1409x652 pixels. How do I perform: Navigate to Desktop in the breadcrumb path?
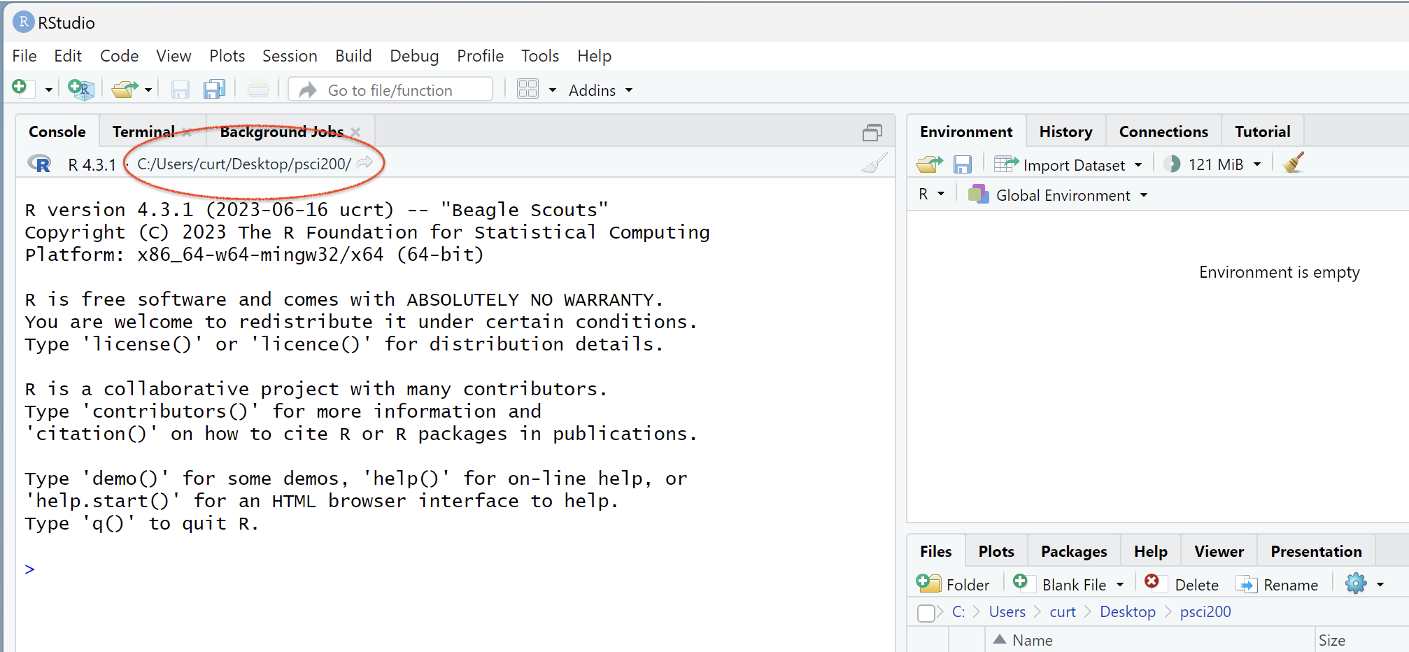pyautogui.click(x=1127, y=612)
